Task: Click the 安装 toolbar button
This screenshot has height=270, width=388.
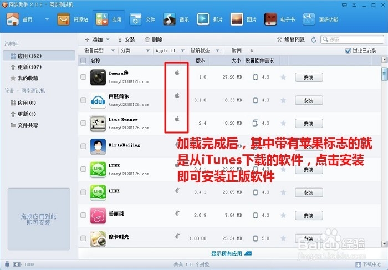Action: tap(126, 39)
